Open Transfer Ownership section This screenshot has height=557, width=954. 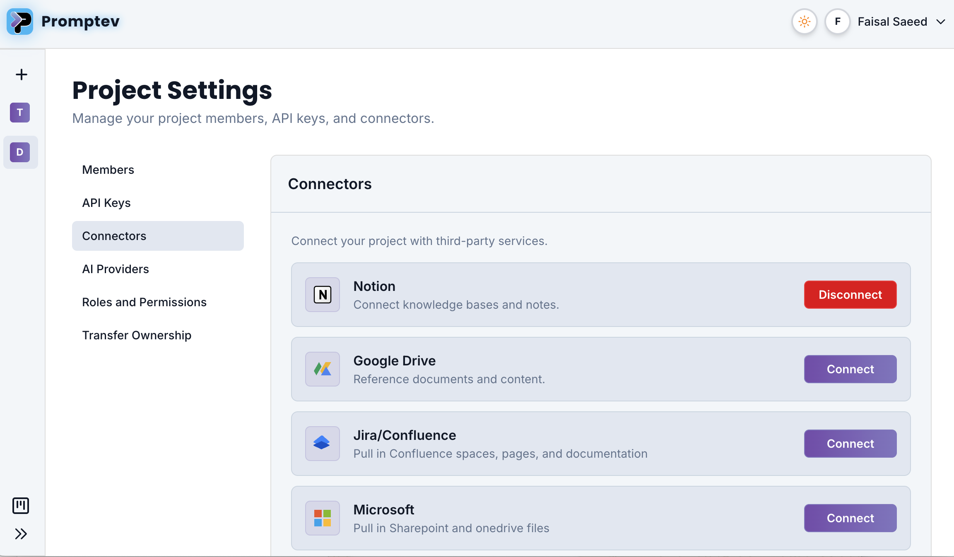[x=137, y=335]
